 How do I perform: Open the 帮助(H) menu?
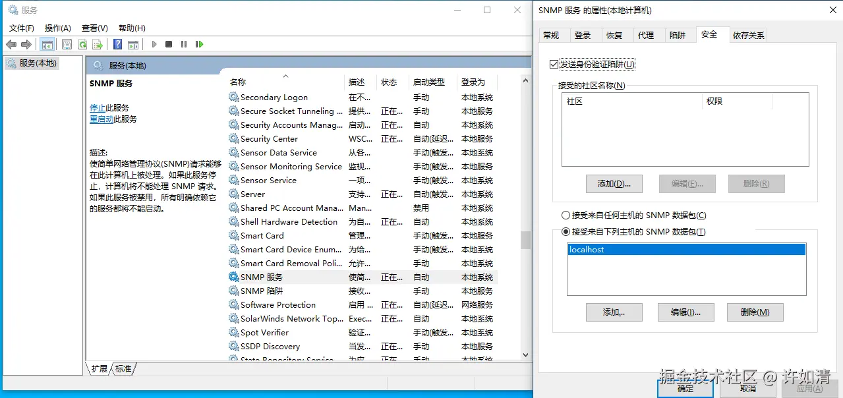[x=132, y=28]
